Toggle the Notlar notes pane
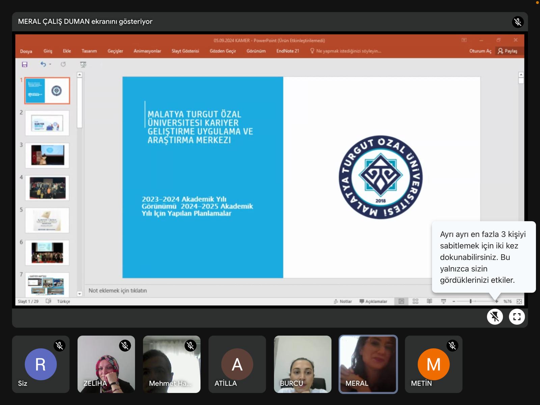Viewport: 540px width, 405px height. 343,301
